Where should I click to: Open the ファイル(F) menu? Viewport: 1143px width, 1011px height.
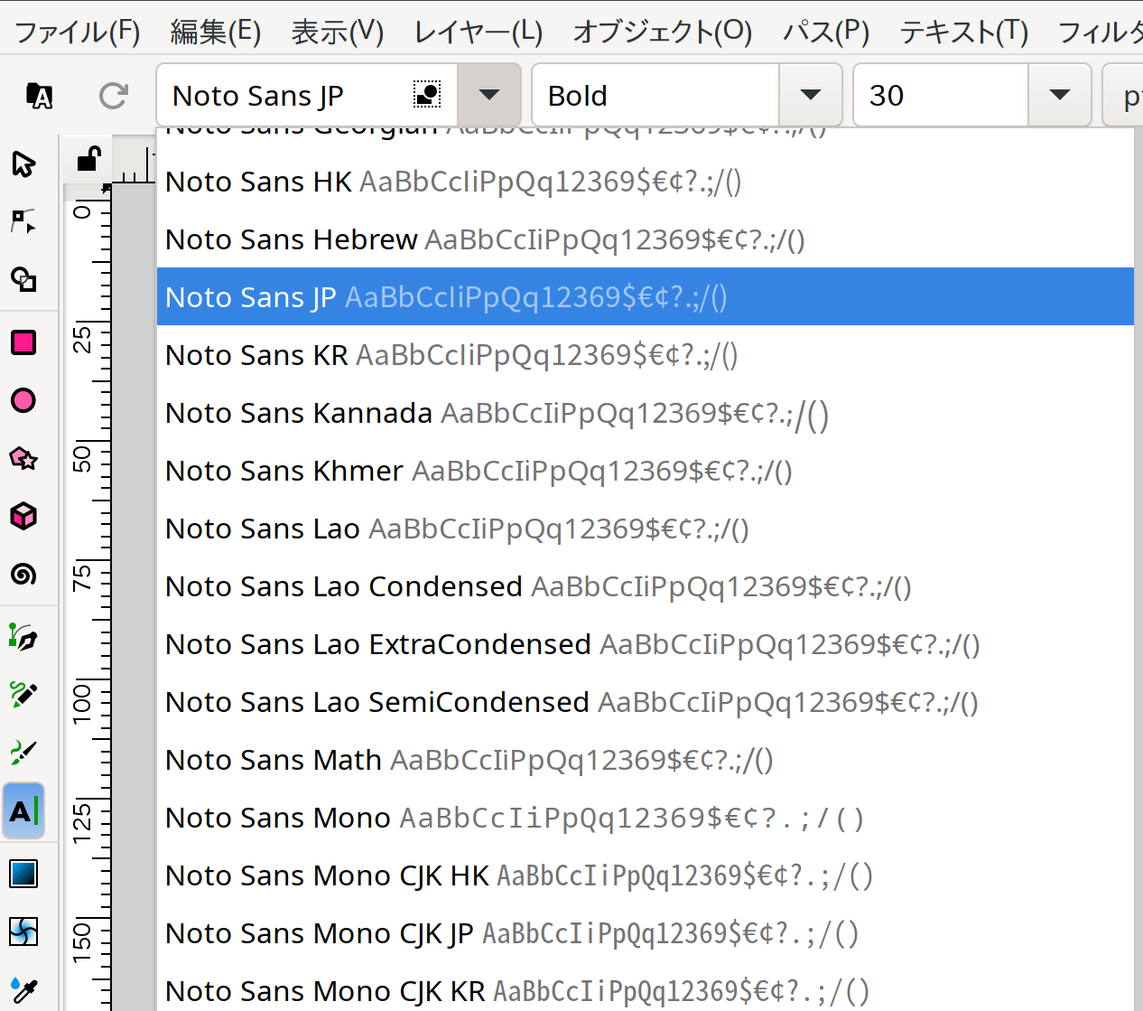pos(78,33)
